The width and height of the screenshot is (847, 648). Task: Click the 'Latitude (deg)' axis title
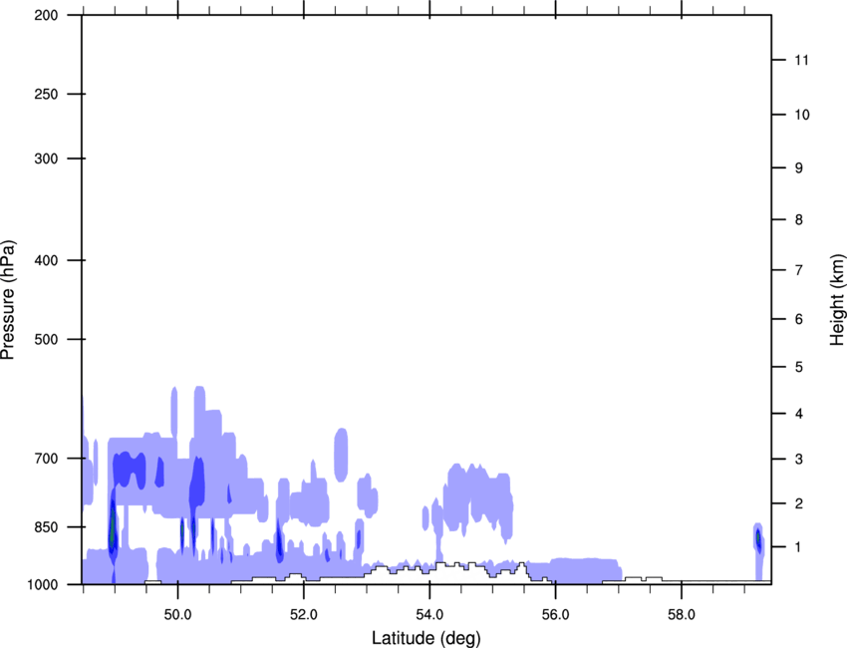pyautogui.click(x=425, y=638)
